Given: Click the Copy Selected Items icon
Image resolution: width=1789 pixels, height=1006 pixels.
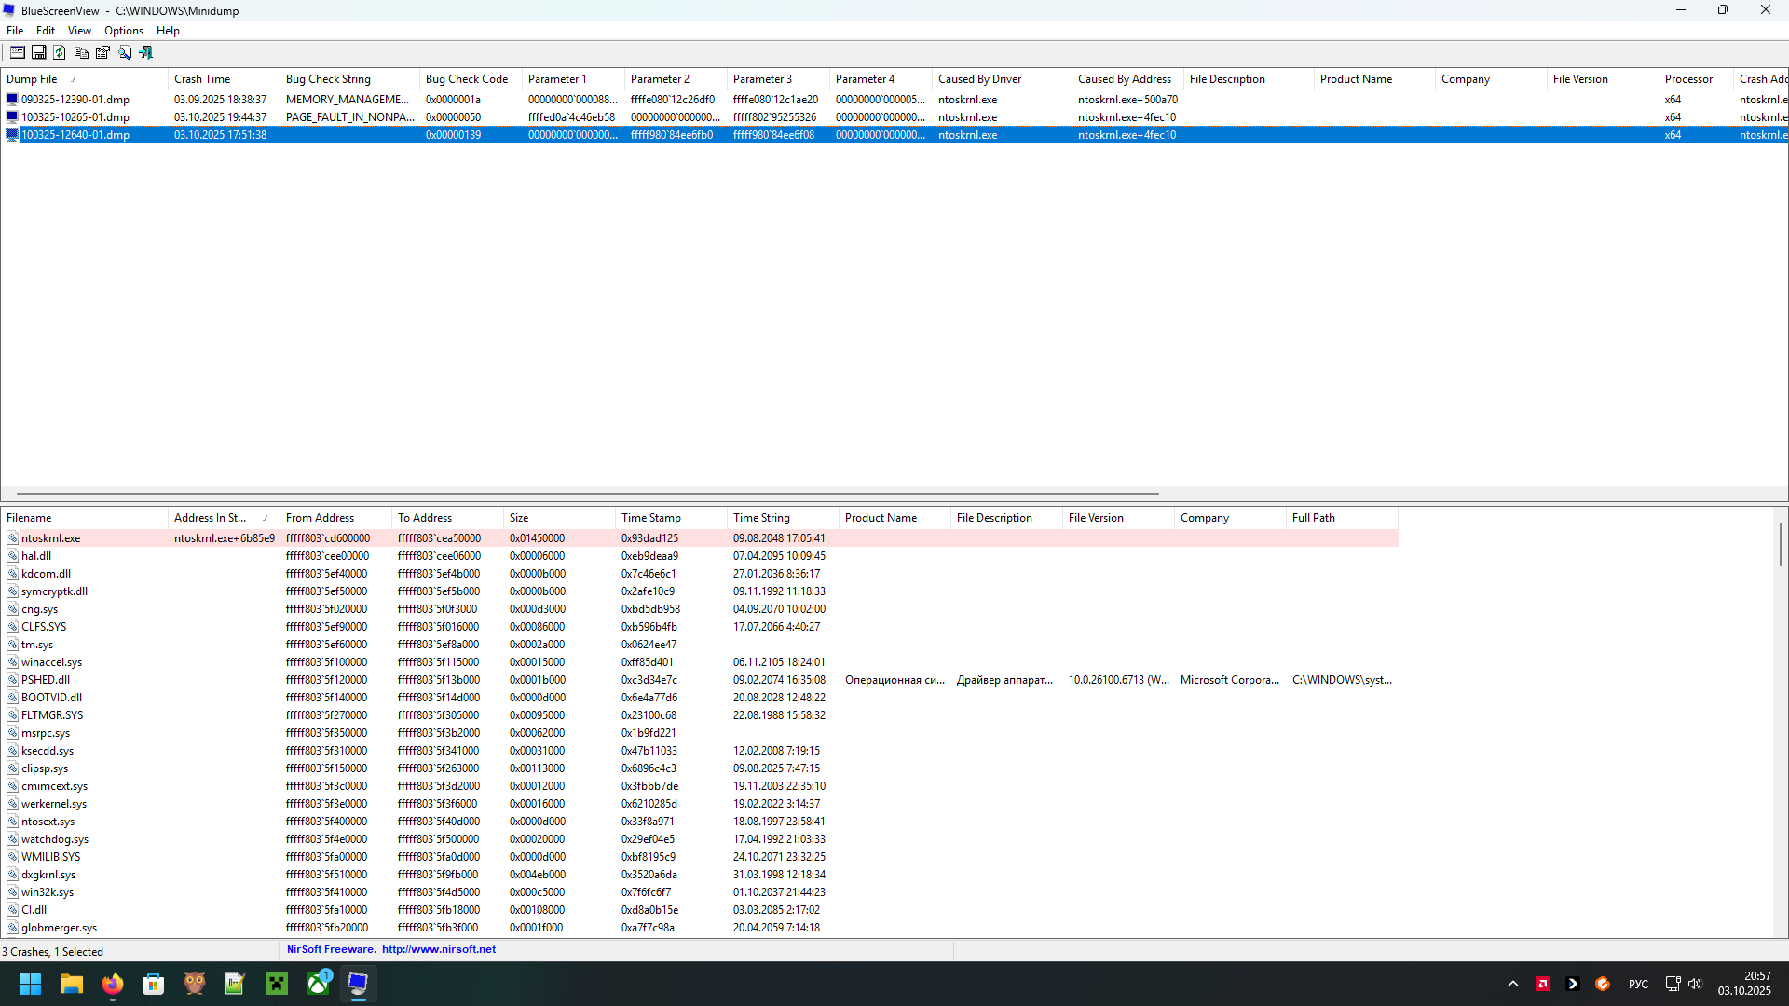Looking at the screenshot, I should 81,53.
